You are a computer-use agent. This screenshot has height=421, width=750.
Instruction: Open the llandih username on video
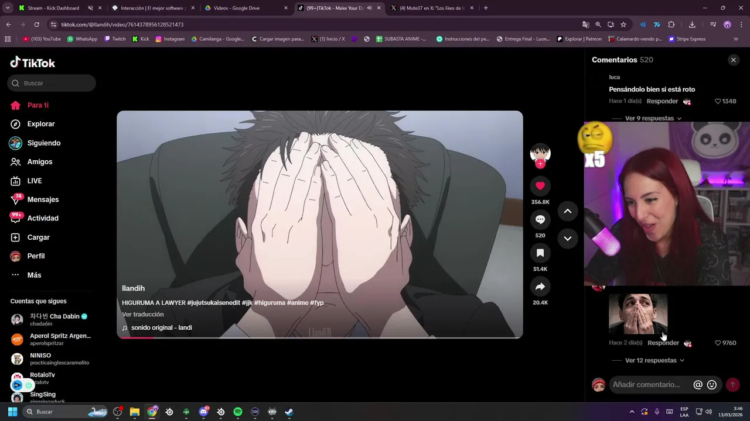click(133, 288)
